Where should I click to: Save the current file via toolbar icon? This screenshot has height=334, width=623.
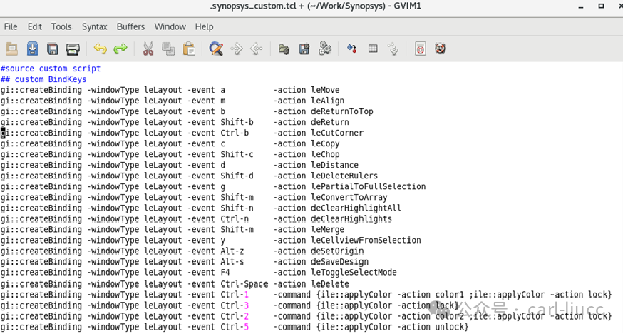coord(32,49)
